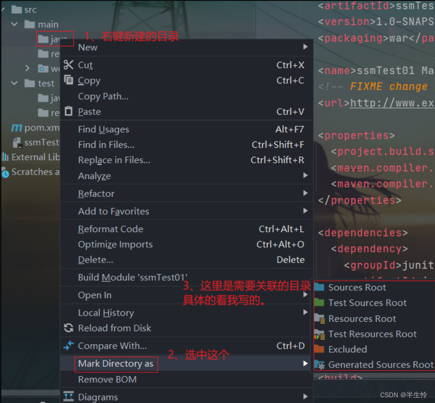The width and height of the screenshot is (435, 403).
Task: Select Resources Root option
Action: (x=375, y=318)
